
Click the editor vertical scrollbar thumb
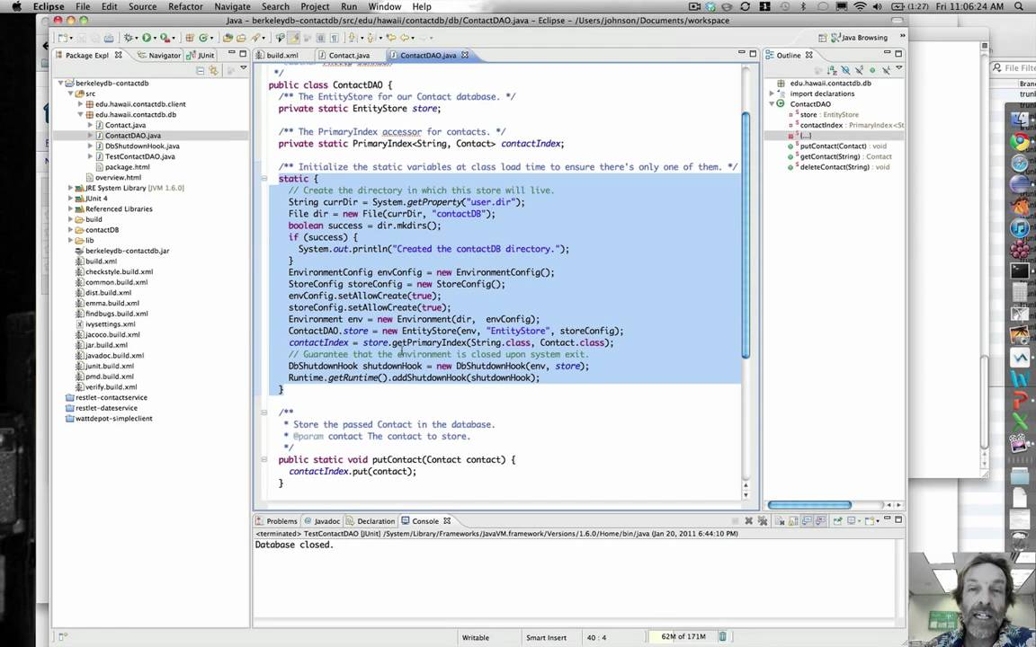coord(746,235)
